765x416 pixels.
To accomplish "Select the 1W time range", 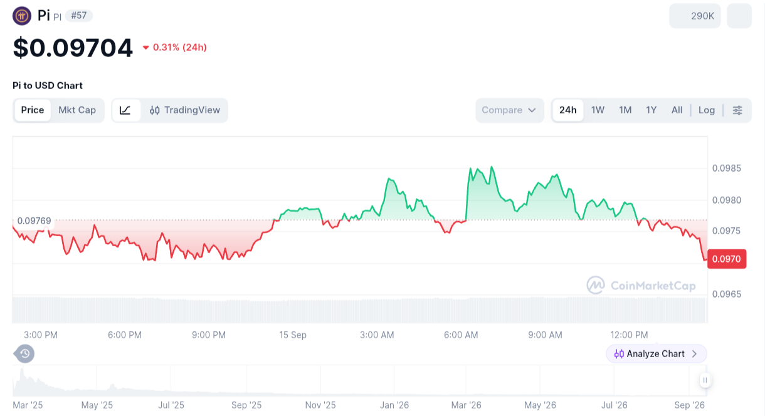I will 598,110.
